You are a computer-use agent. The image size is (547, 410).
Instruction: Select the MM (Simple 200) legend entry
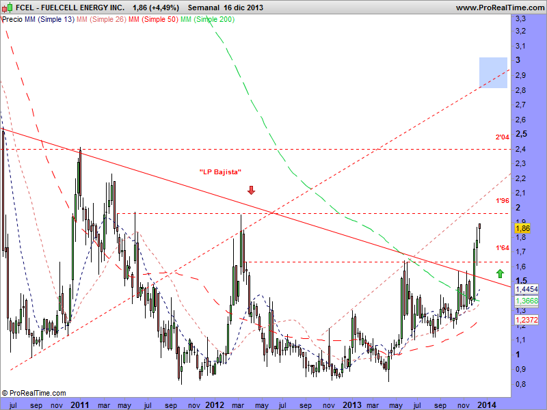207,20
